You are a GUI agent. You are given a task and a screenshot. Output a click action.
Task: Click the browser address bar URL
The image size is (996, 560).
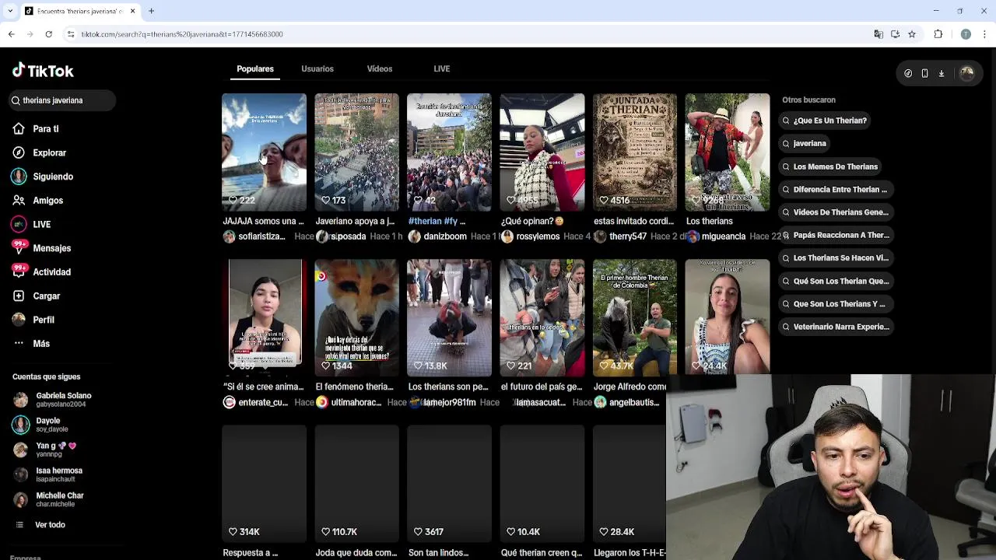pyautogui.click(x=182, y=34)
